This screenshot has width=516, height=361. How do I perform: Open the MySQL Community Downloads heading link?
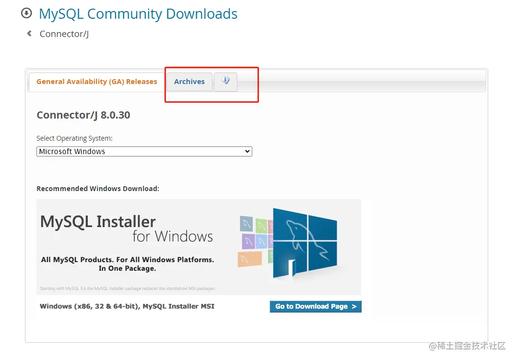click(138, 14)
